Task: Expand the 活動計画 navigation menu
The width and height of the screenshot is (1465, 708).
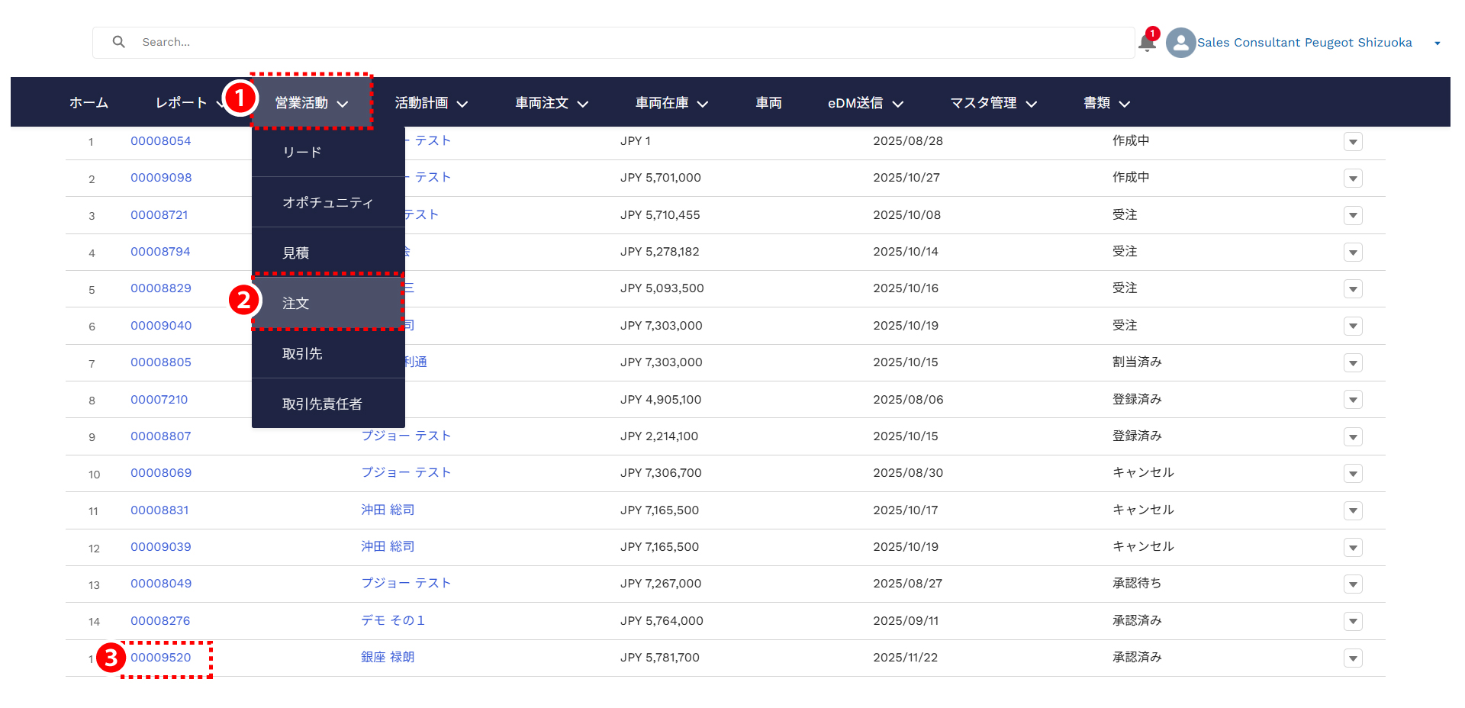Action: [431, 103]
